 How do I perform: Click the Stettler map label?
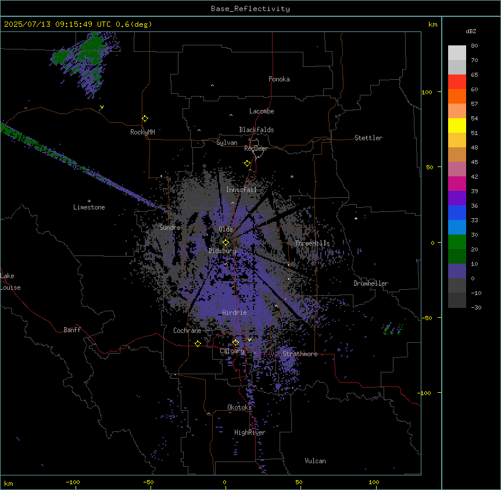(x=368, y=138)
